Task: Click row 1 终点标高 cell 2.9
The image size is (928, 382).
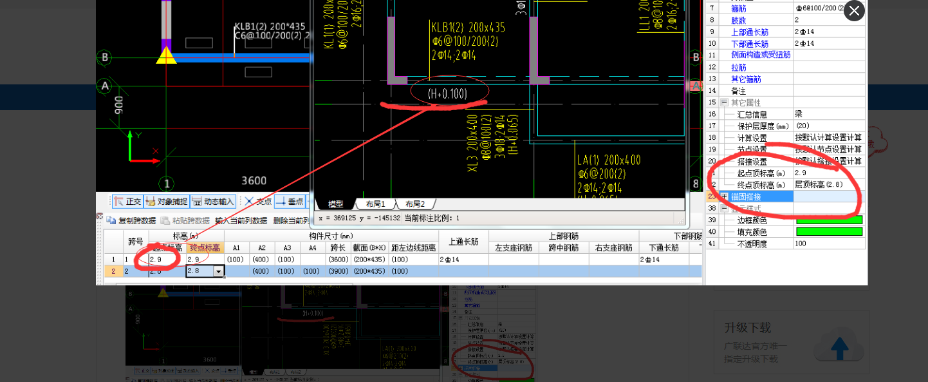Action: 205,260
